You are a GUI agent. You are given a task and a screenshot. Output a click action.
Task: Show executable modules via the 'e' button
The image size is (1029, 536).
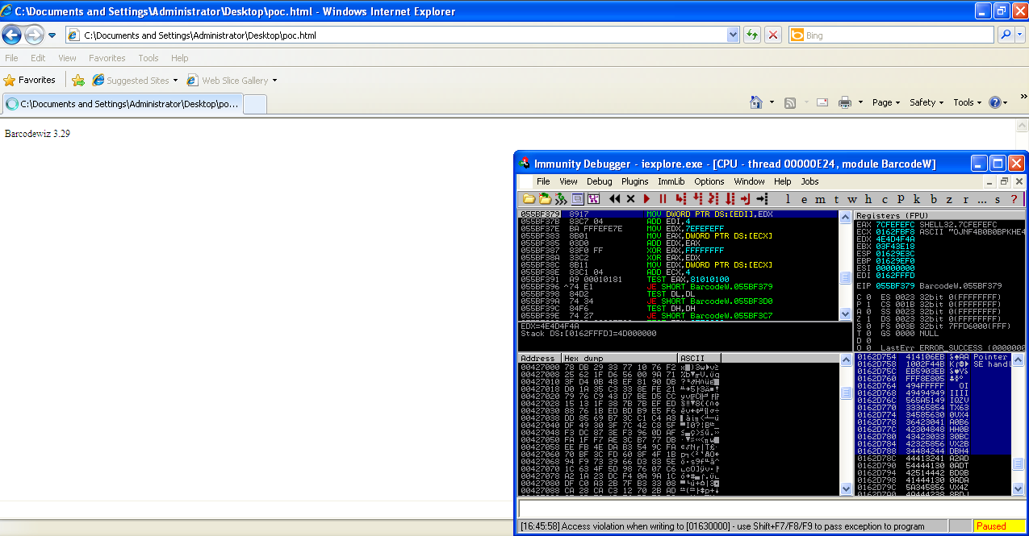[x=804, y=199]
